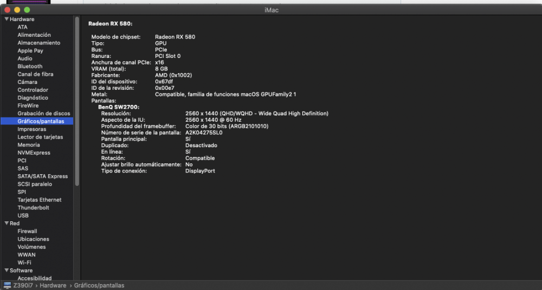Click the x16 PCIe width value
This screenshot has width=542, height=290.
pyautogui.click(x=159, y=62)
